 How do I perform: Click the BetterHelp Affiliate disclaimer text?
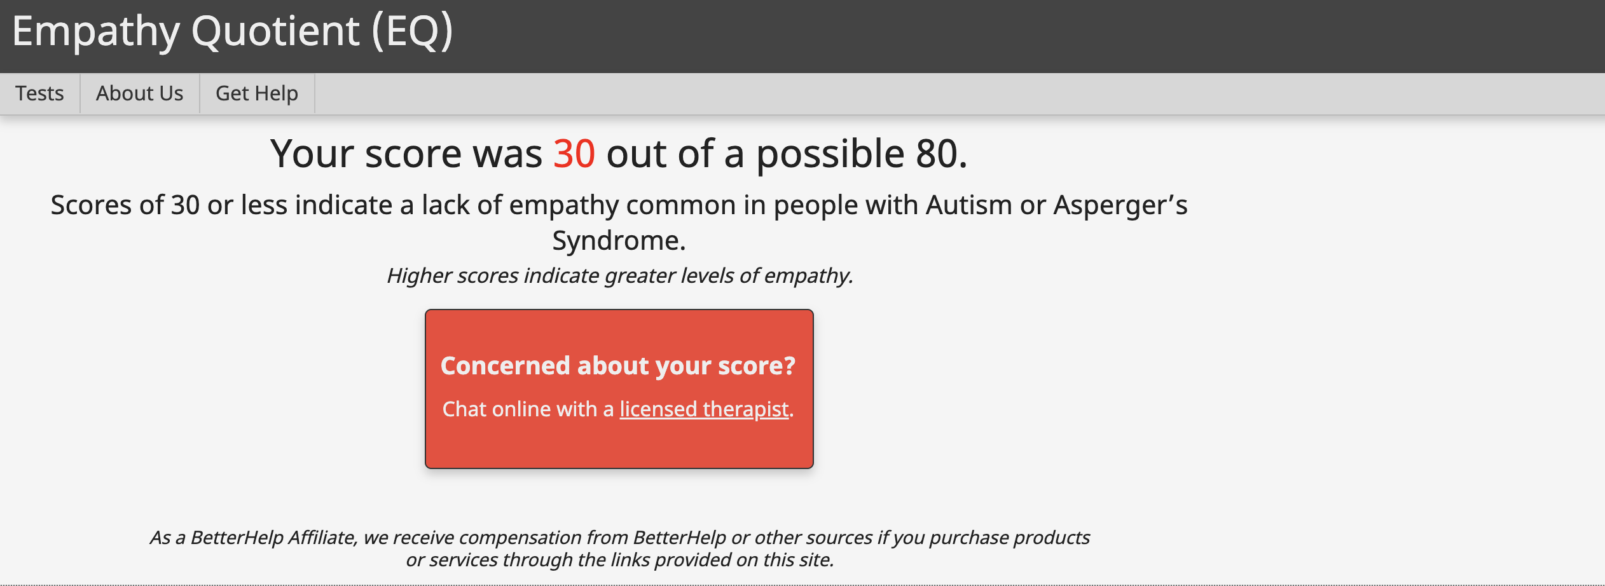pos(619,538)
